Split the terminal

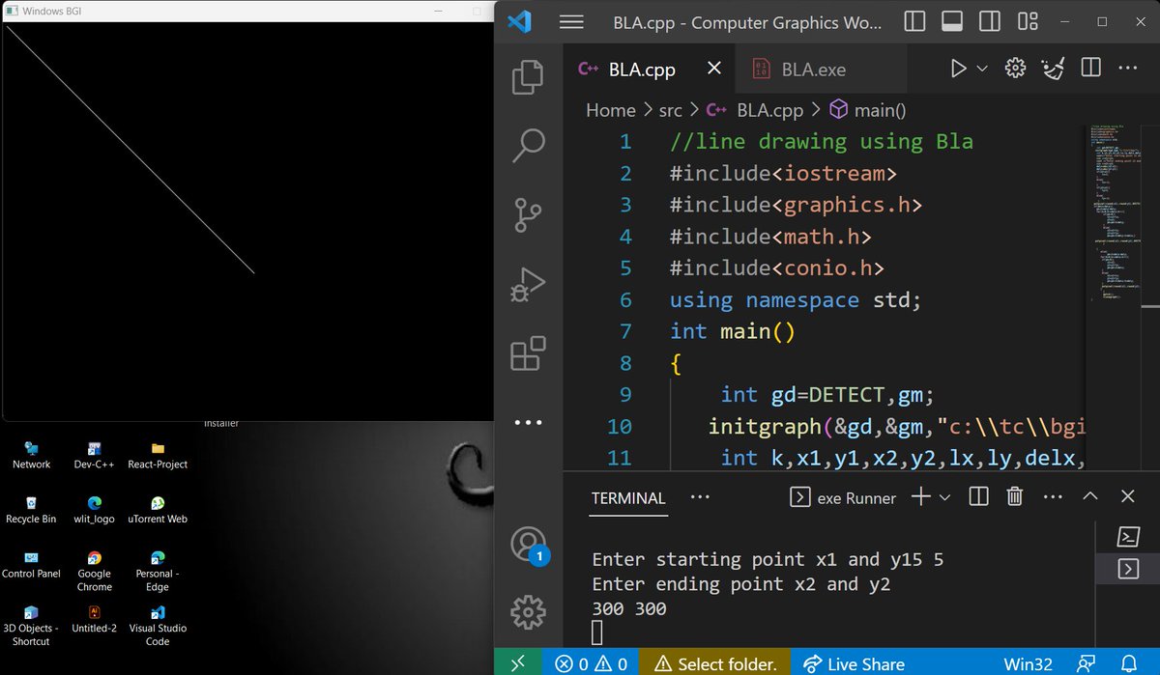tap(978, 496)
